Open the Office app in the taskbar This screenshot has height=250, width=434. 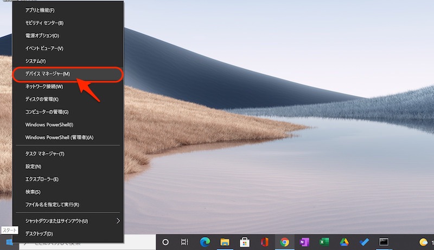pos(265,242)
